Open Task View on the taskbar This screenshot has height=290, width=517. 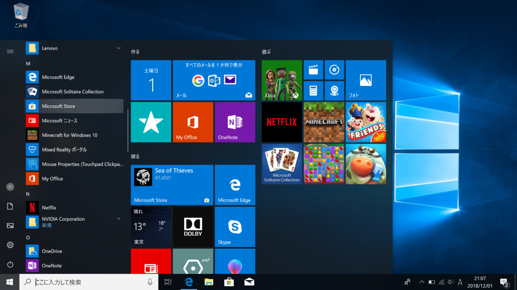pyautogui.click(x=168, y=282)
